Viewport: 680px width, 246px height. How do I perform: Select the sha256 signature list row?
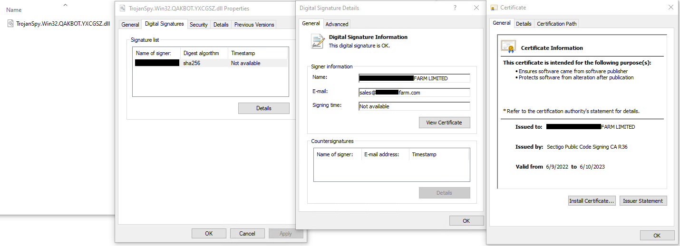[x=210, y=63]
